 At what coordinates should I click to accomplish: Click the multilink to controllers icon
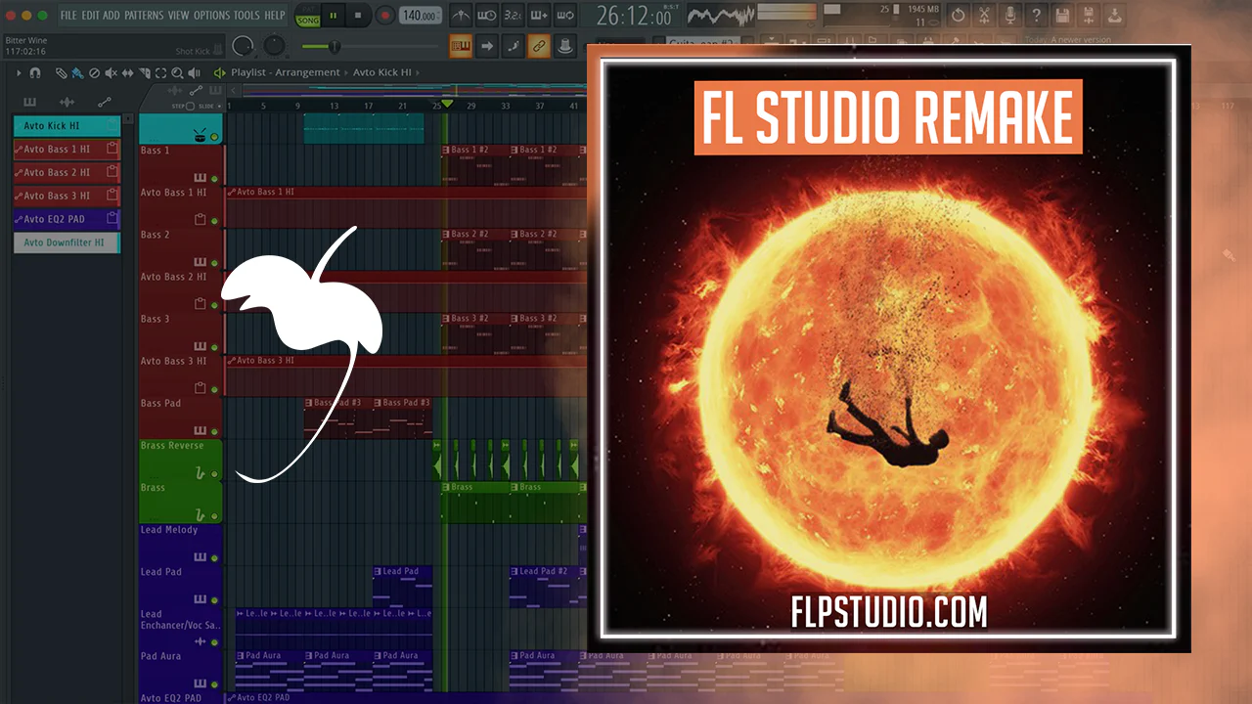(565, 45)
